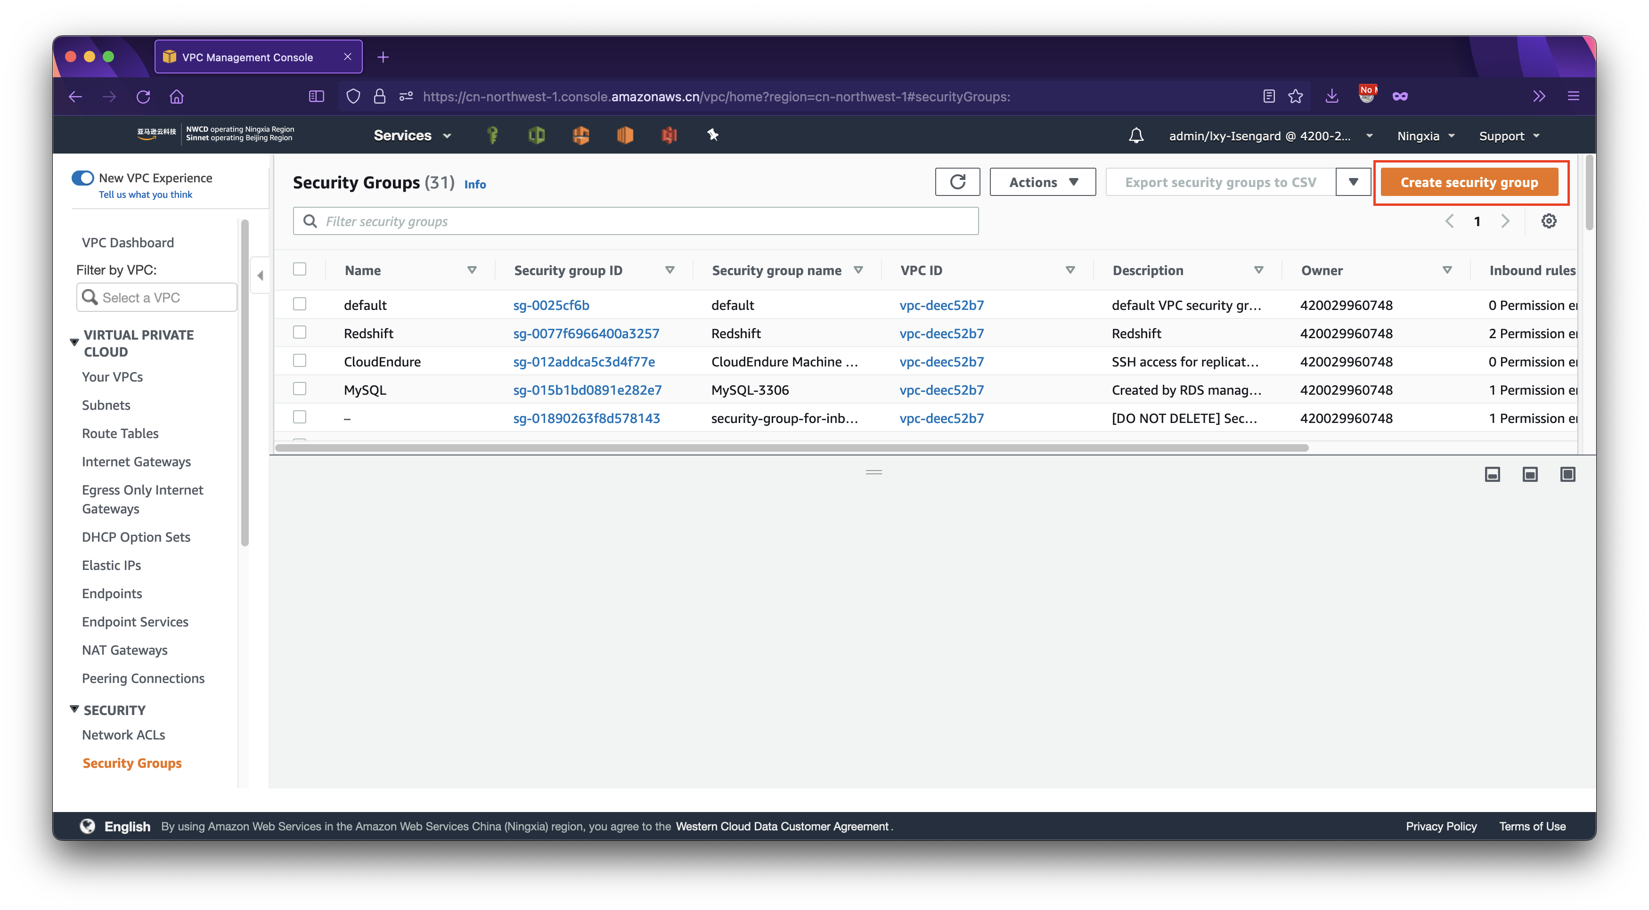Toggle the browser sidebar panel icon
1649x910 pixels.
point(316,97)
